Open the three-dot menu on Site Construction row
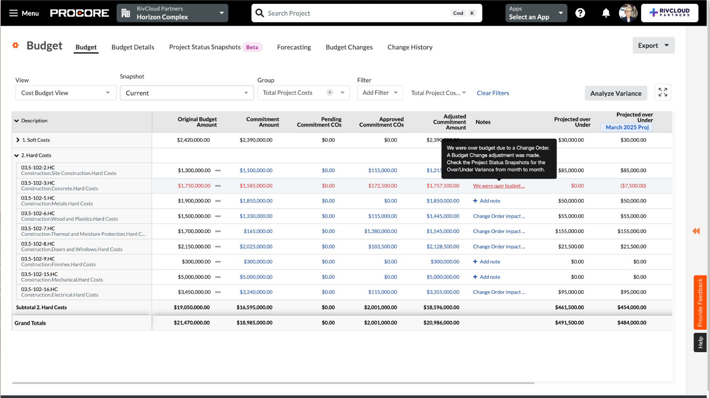Screen dimensions: 710x398 tap(218, 171)
